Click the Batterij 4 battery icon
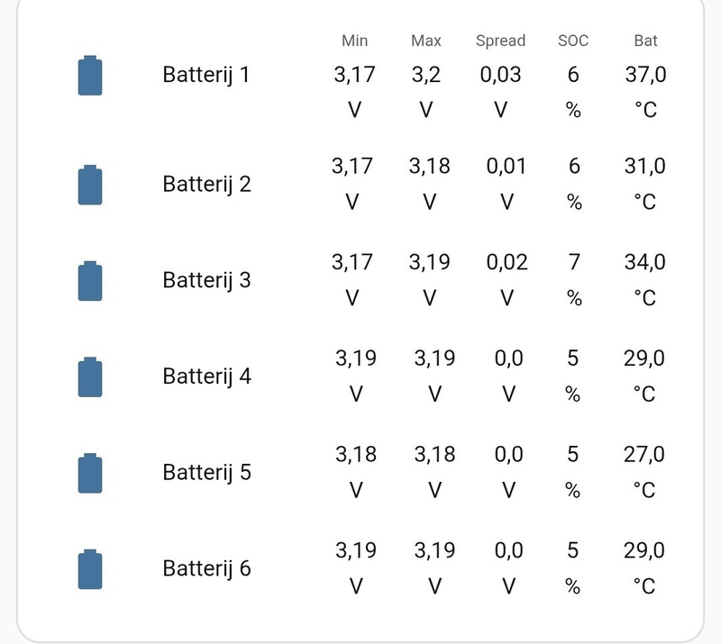Screen dimensions: 721x644 click(x=90, y=376)
